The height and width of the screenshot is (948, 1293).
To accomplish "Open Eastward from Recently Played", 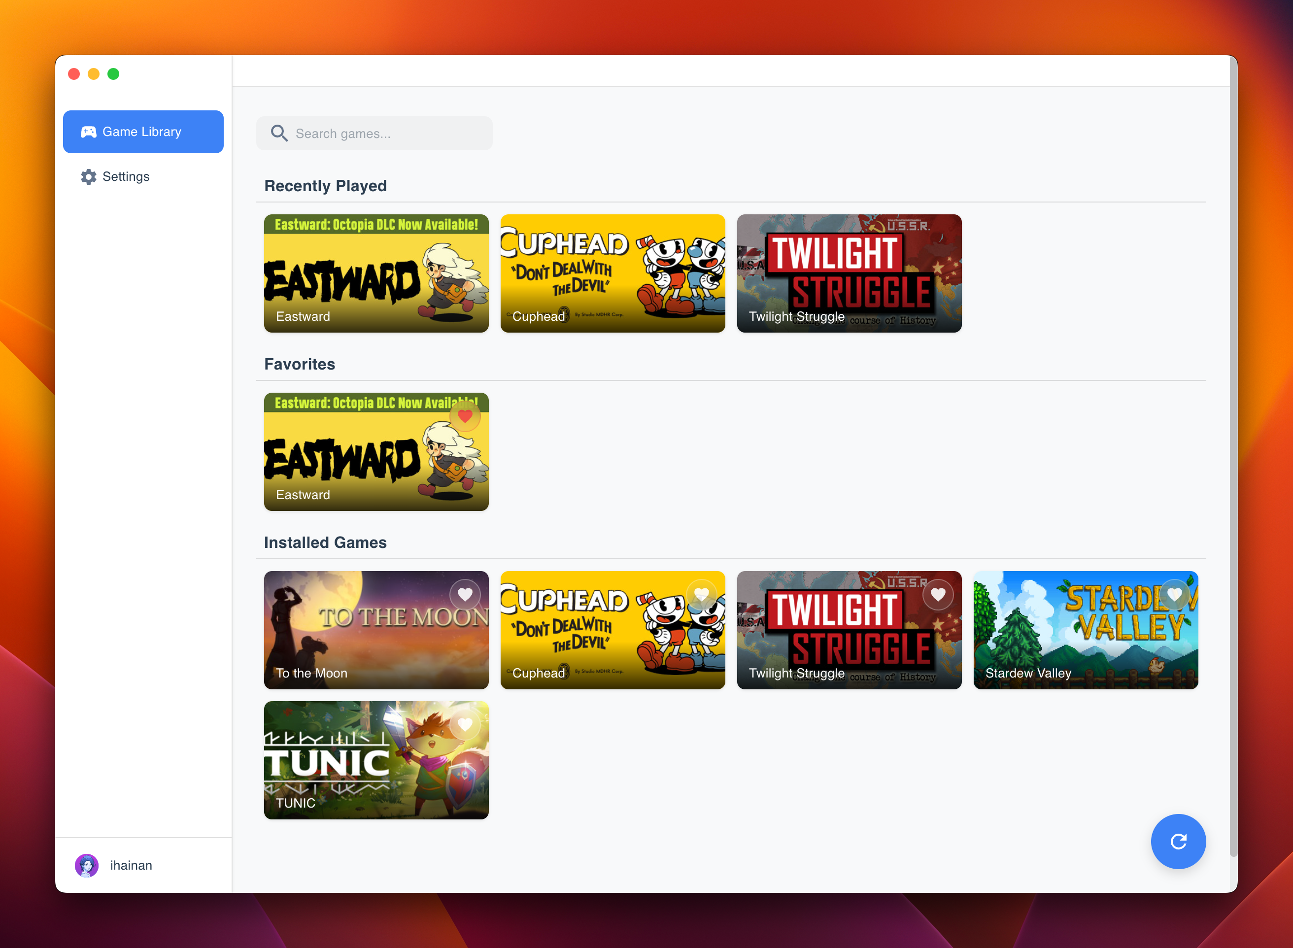I will click(x=376, y=273).
